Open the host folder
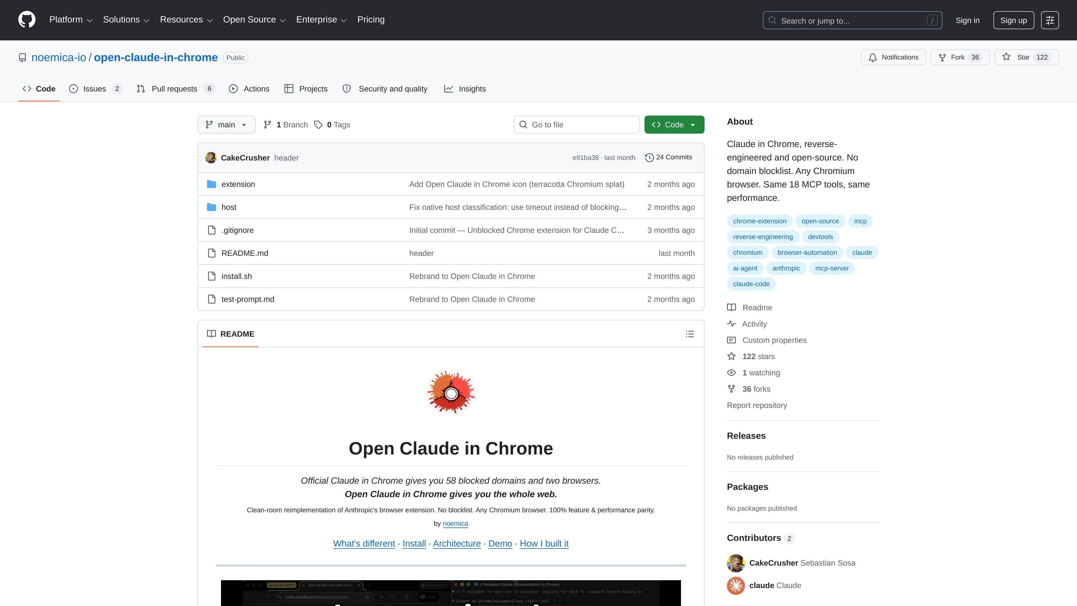 point(229,207)
